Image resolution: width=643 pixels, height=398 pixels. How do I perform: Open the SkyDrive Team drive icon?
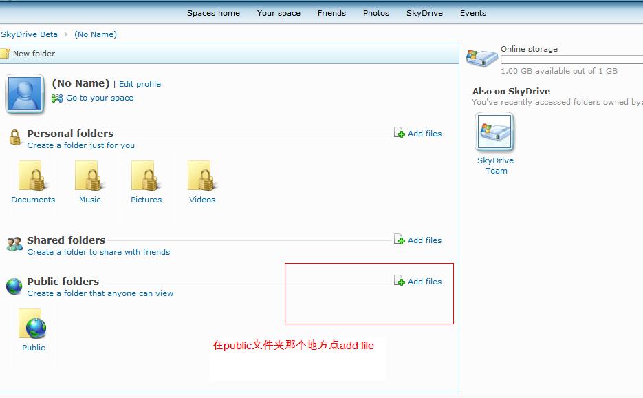tap(495, 132)
